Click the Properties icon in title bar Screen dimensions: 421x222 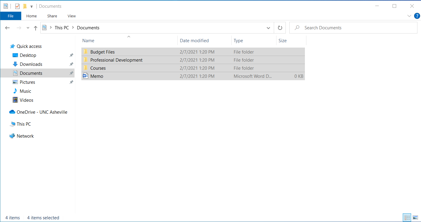17,6
